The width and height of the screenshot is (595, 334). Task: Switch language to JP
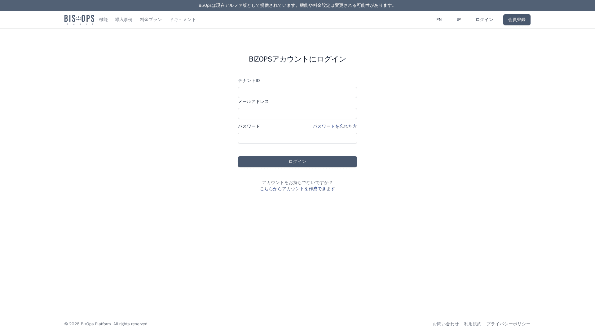click(459, 20)
